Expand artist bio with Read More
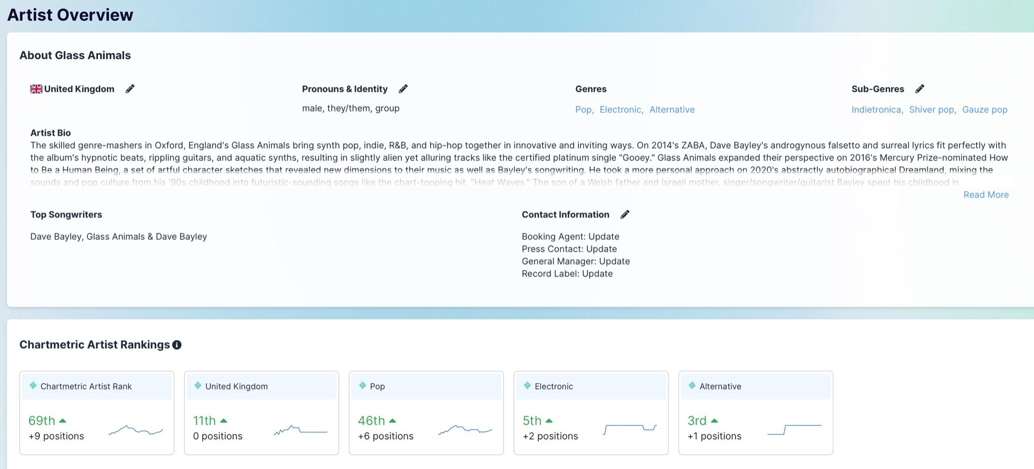 (x=986, y=195)
